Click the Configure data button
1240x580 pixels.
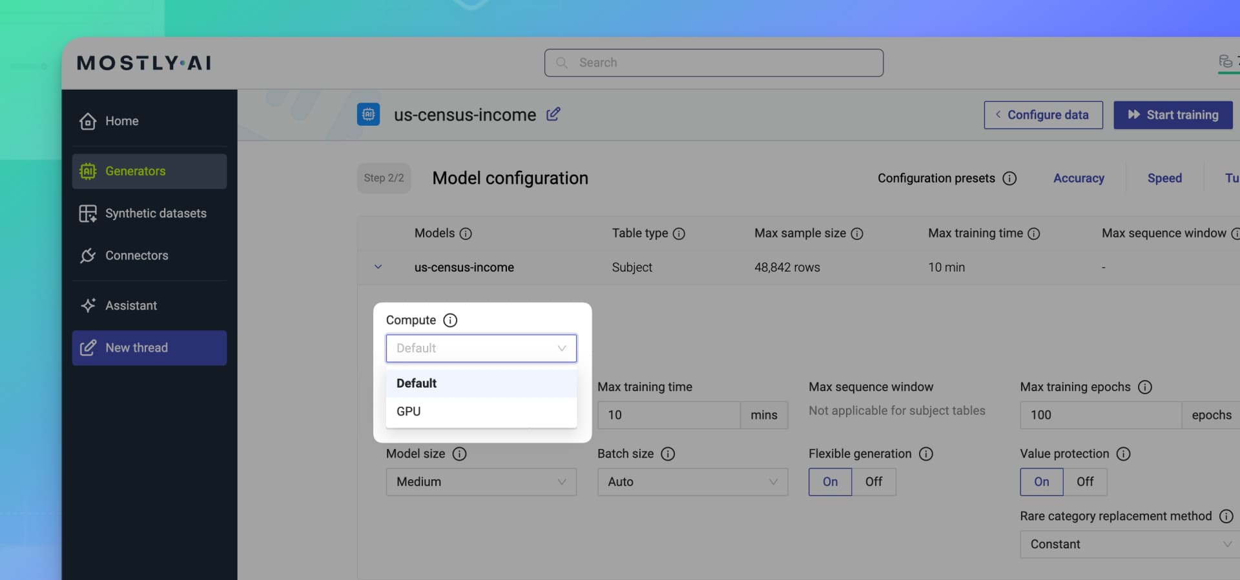tap(1043, 115)
